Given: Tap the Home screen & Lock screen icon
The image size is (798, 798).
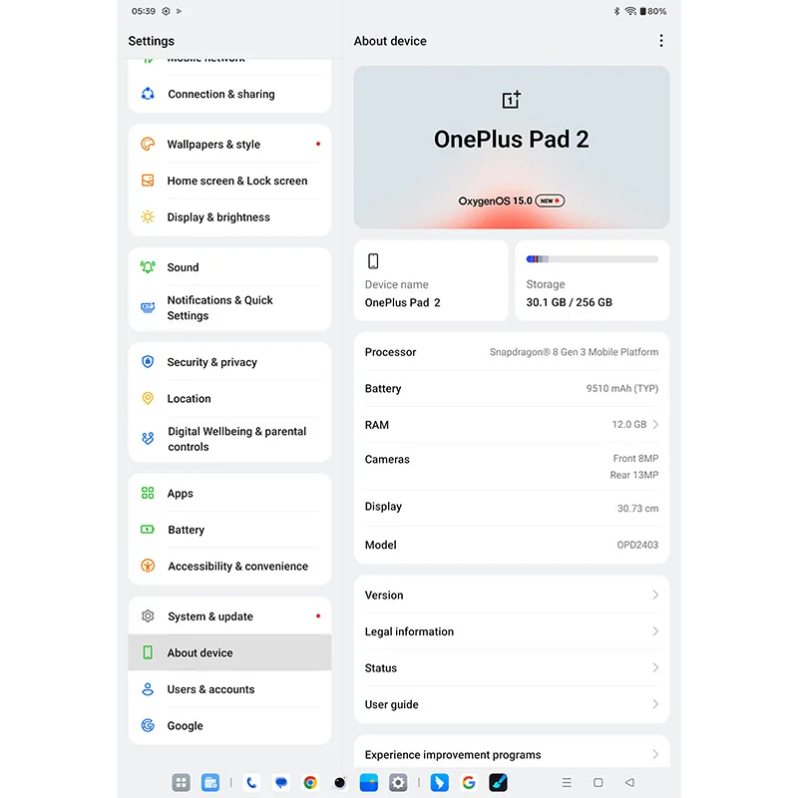Looking at the screenshot, I should click(x=148, y=181).
